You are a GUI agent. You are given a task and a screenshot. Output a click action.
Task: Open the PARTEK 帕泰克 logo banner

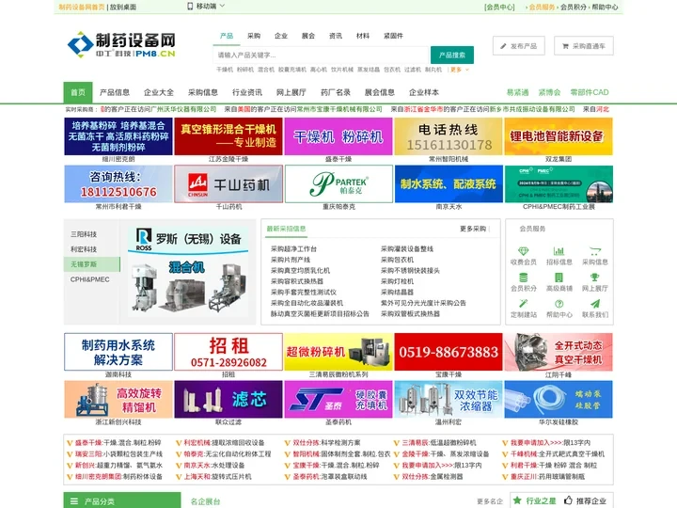338,183
